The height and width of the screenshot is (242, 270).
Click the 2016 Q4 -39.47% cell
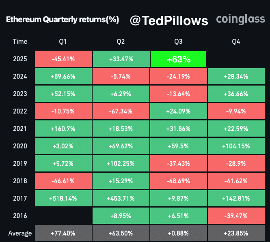point(236,216)
